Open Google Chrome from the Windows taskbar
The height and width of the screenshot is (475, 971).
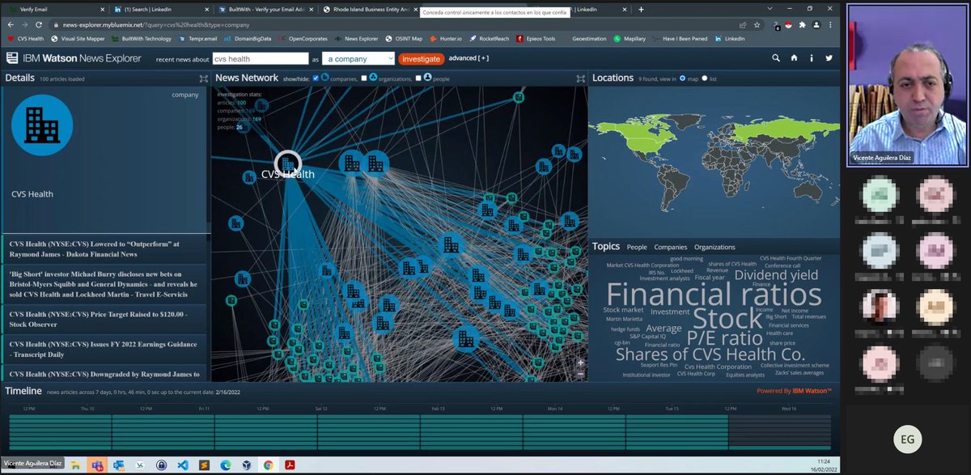pyautogui.click(x=268, y=466)
